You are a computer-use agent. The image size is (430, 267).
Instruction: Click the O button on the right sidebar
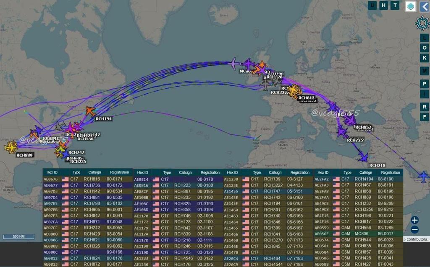tap(425, 48)
